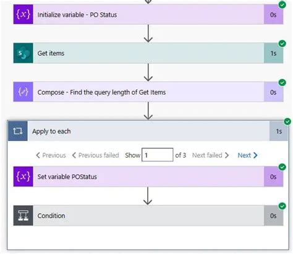Open the Condition step details
This screenshot has height=254, width=293.
(148, 216)
